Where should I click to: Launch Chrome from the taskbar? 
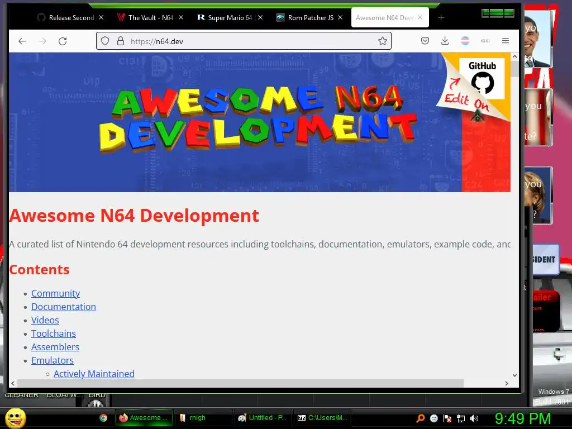(103, 418)
